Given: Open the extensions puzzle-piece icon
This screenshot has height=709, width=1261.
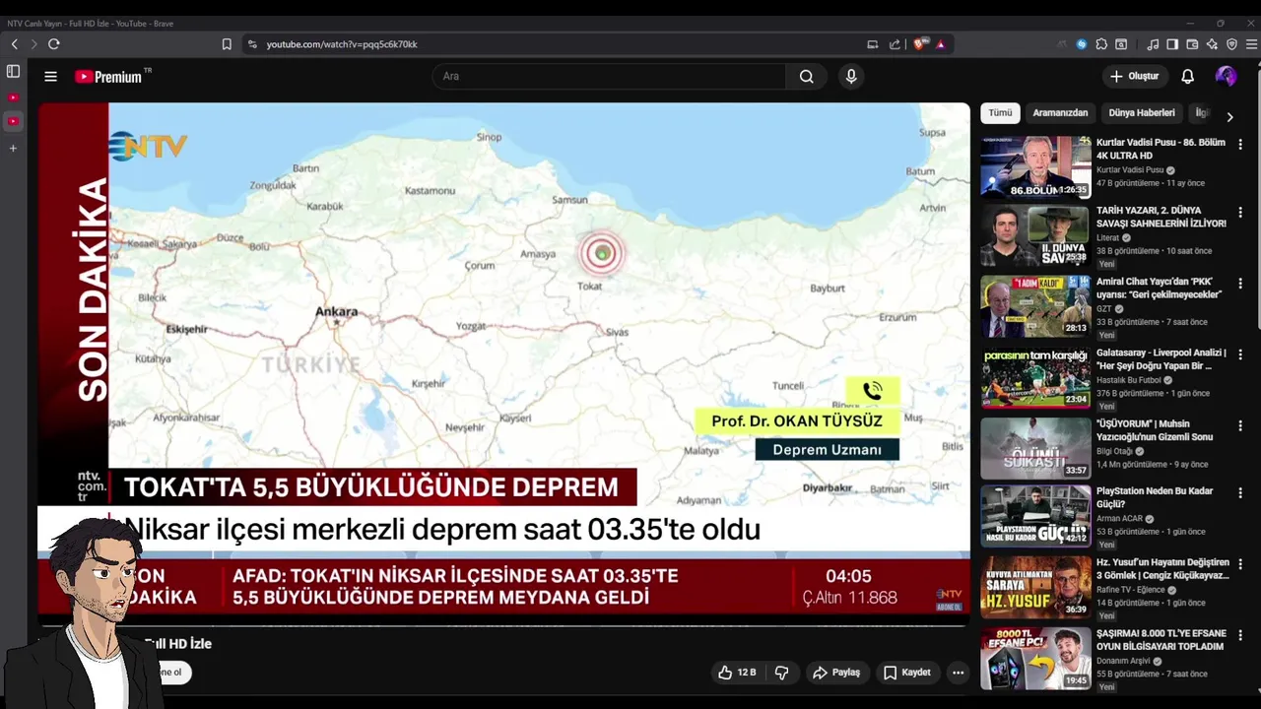Looking at the screenshot, I should click(x=1101, y=44).
